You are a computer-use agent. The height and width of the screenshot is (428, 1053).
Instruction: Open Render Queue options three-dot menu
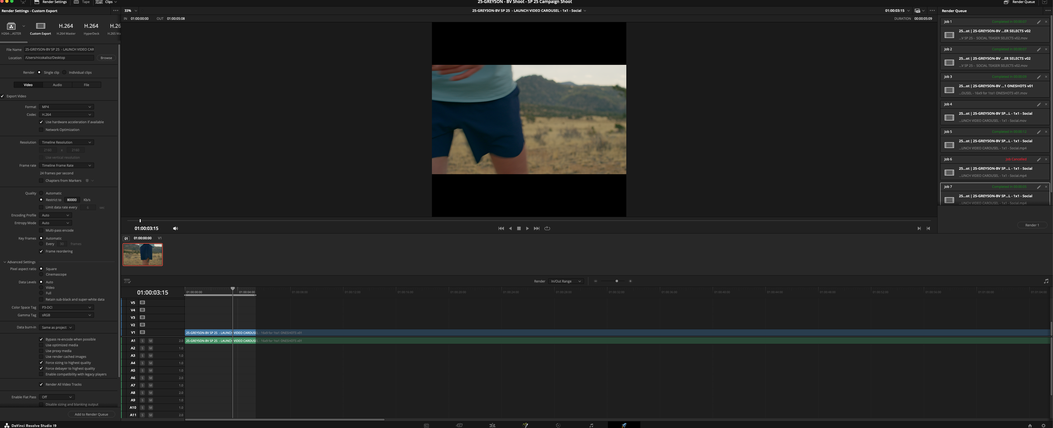pyautogui.click(x=1047, y=11)
